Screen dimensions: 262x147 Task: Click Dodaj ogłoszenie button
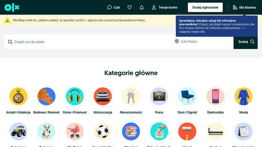[205, 7]
